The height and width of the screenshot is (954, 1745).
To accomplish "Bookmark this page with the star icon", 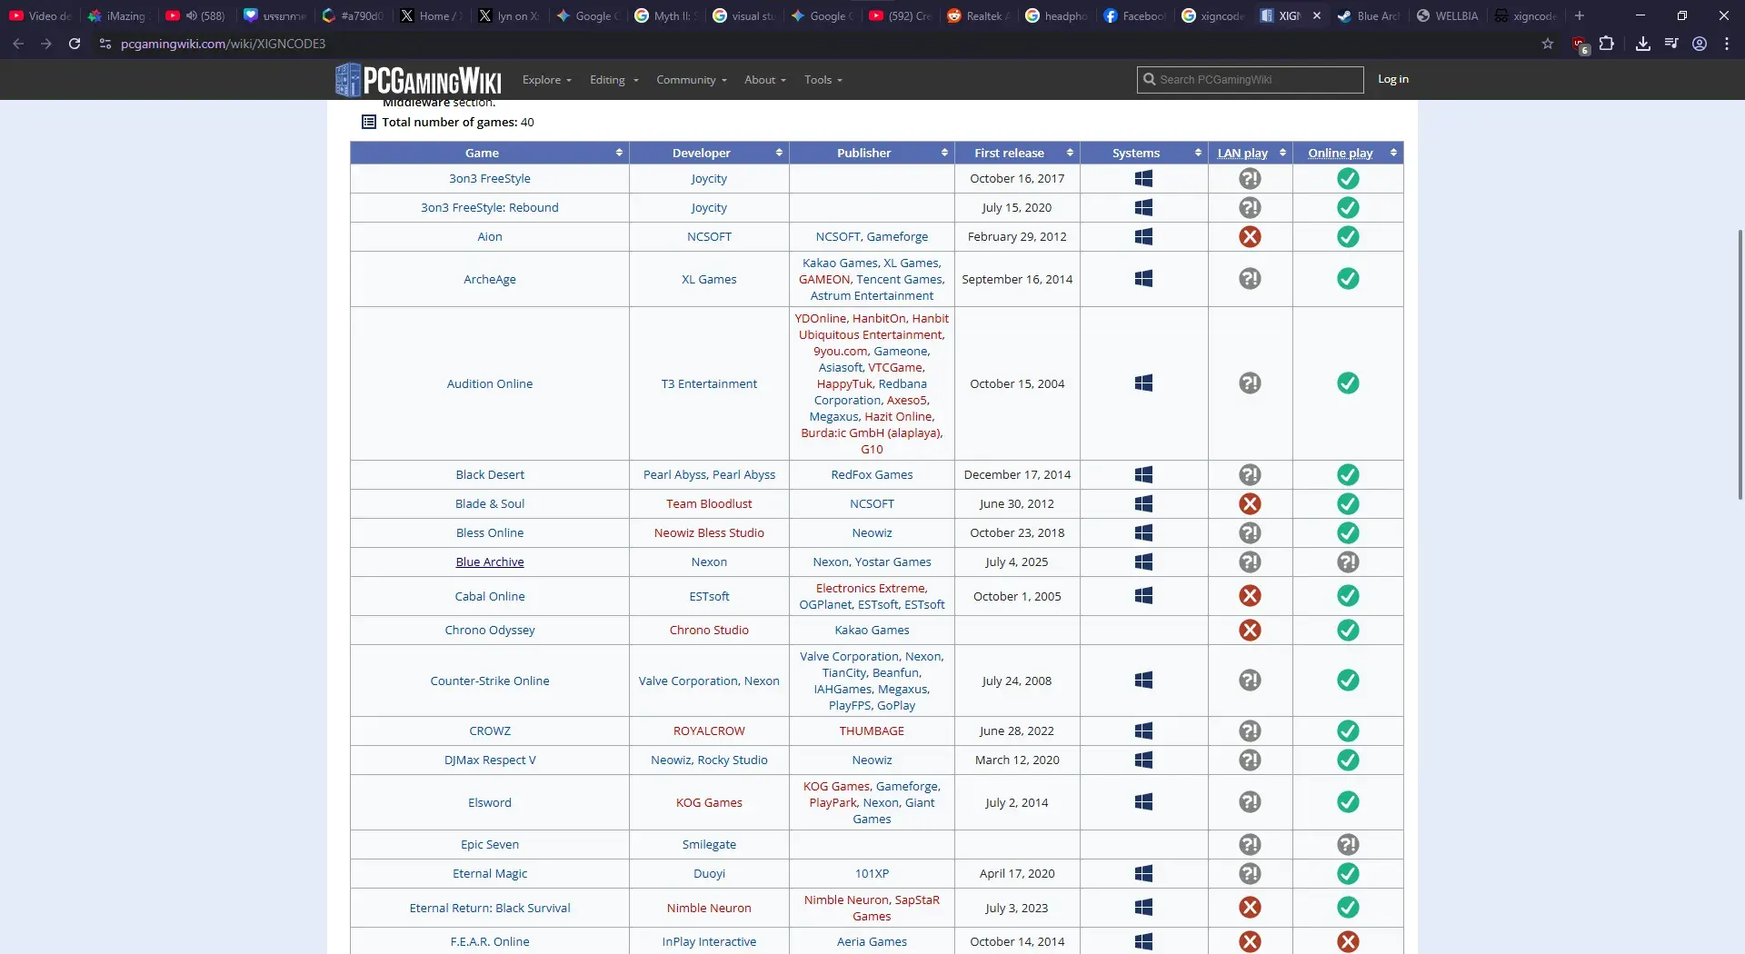I will pyautogui.click(x=1548, y=44).
